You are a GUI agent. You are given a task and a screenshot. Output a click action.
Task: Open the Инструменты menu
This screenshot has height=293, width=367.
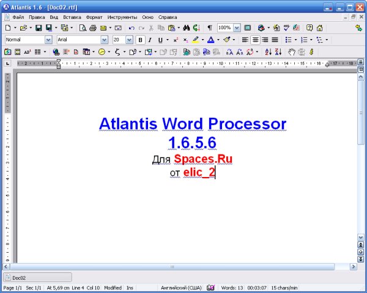point(122,17)
